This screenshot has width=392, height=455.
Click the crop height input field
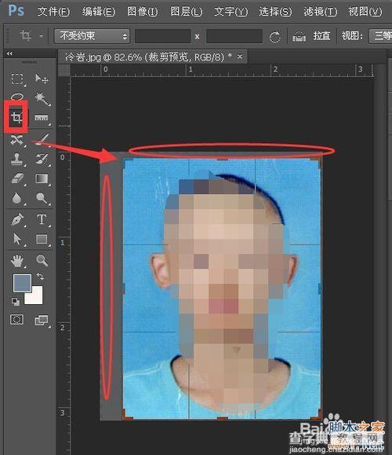coord(234,36)
